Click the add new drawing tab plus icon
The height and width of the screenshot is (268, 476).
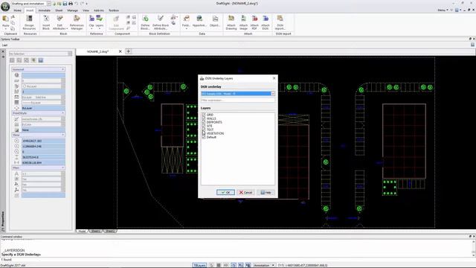tap(129, 51)
